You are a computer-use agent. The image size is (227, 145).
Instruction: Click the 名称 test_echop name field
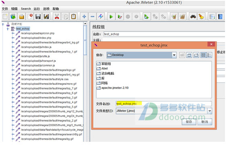(x=164, y=34)
